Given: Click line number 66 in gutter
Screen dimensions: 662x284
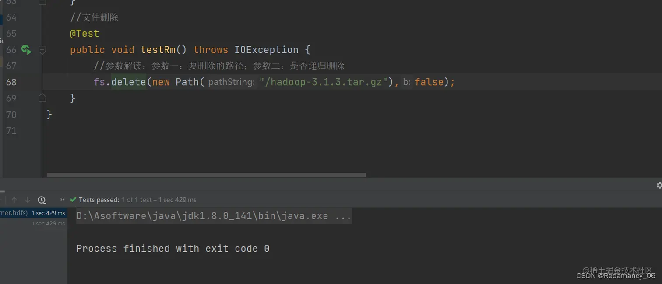Looking at the screenshot, I should pos(11,50).
